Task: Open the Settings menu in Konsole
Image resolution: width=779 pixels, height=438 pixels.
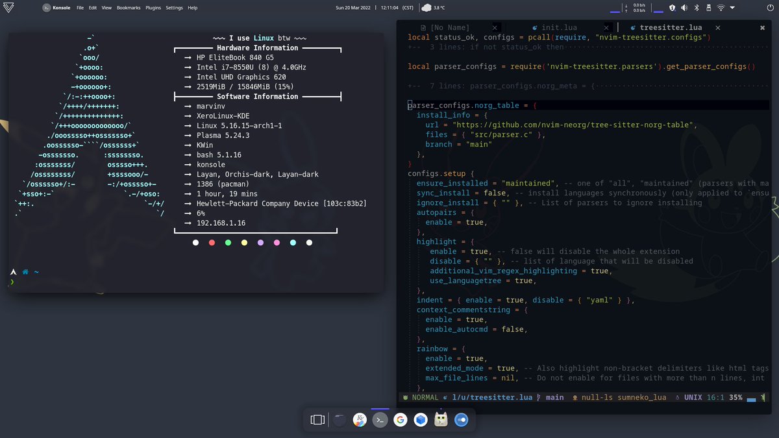Action: point(174,8)
